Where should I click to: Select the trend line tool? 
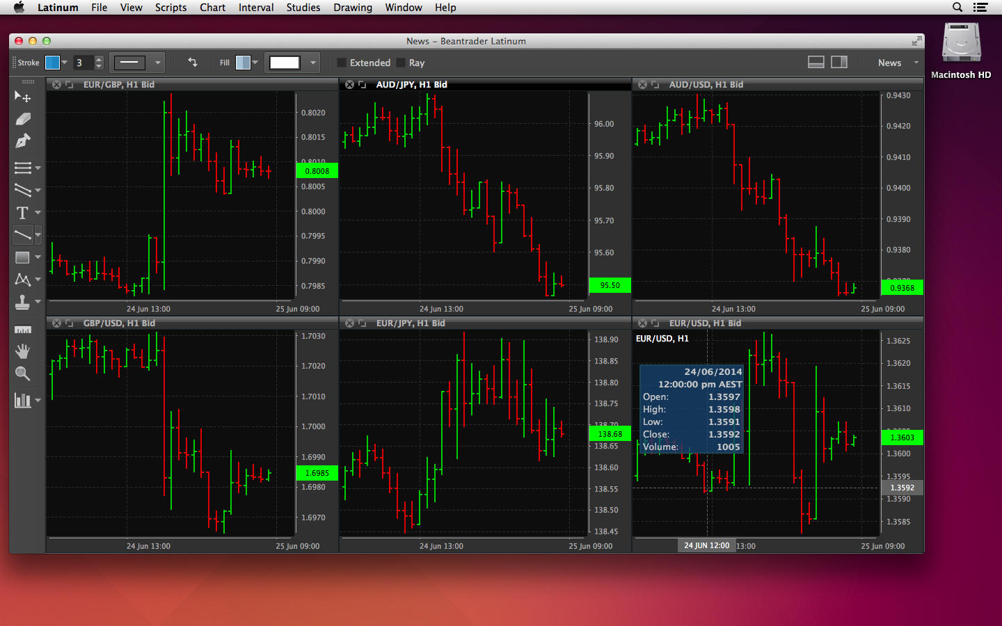pos(22,235)
